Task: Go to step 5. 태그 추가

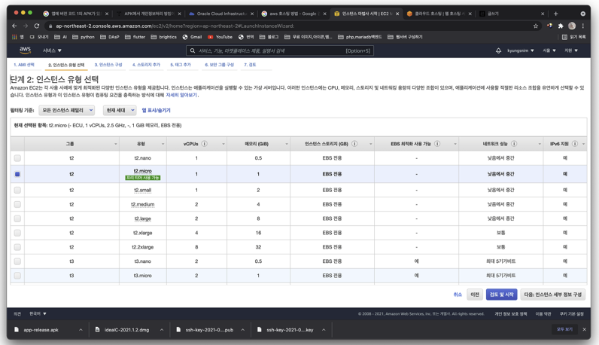Action: click(x=181, y=65)
